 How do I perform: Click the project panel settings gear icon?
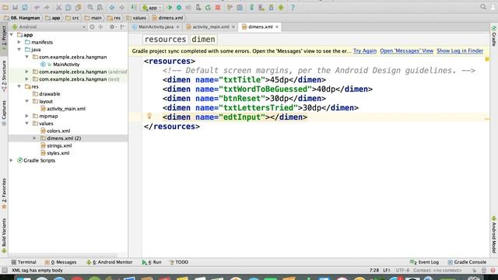click(112, 27)
